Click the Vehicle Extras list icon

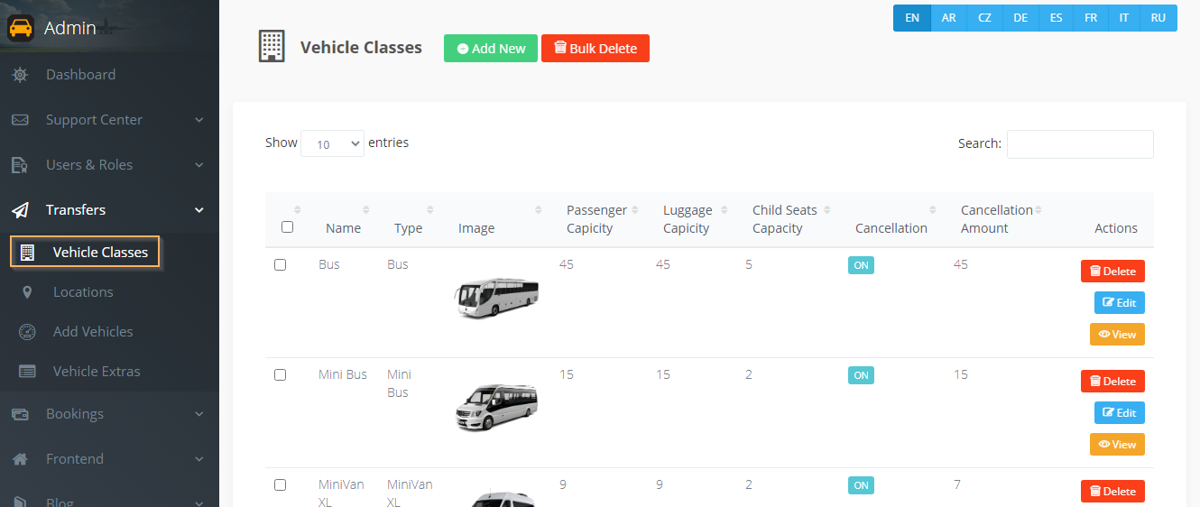27,372
